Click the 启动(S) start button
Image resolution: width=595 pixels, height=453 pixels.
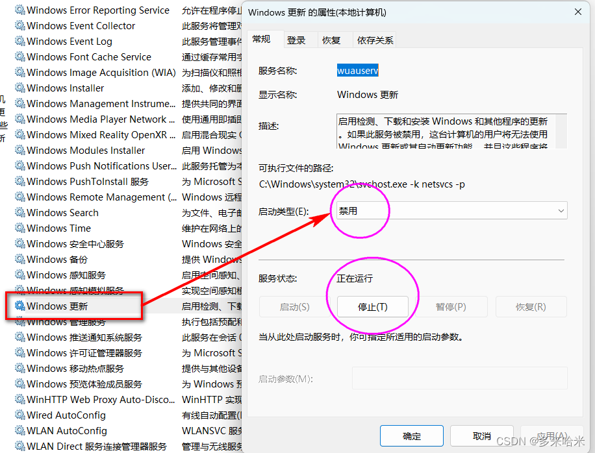click(294, 307)
